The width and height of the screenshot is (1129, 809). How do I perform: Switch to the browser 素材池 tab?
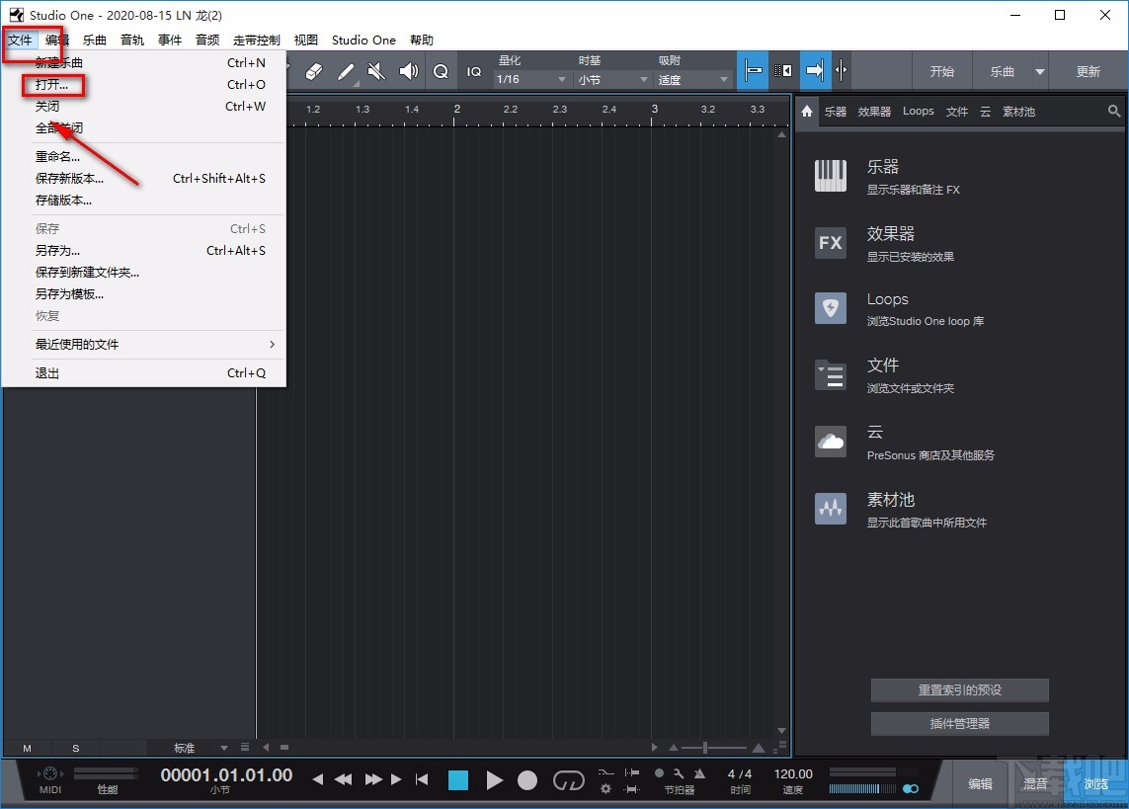(x=1018, y=112)
